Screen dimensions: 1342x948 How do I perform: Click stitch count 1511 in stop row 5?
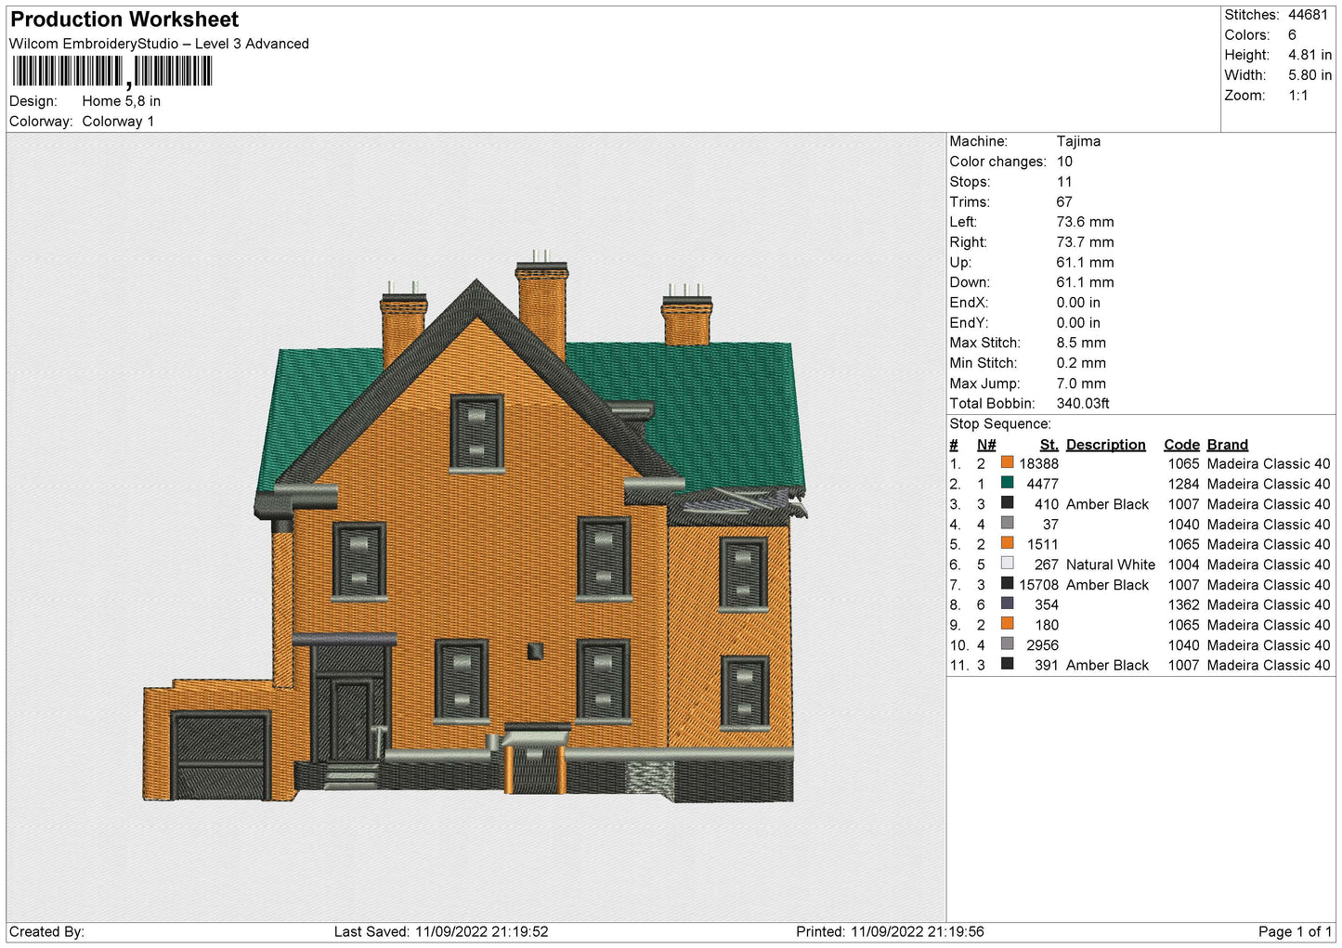point(1042,544)
